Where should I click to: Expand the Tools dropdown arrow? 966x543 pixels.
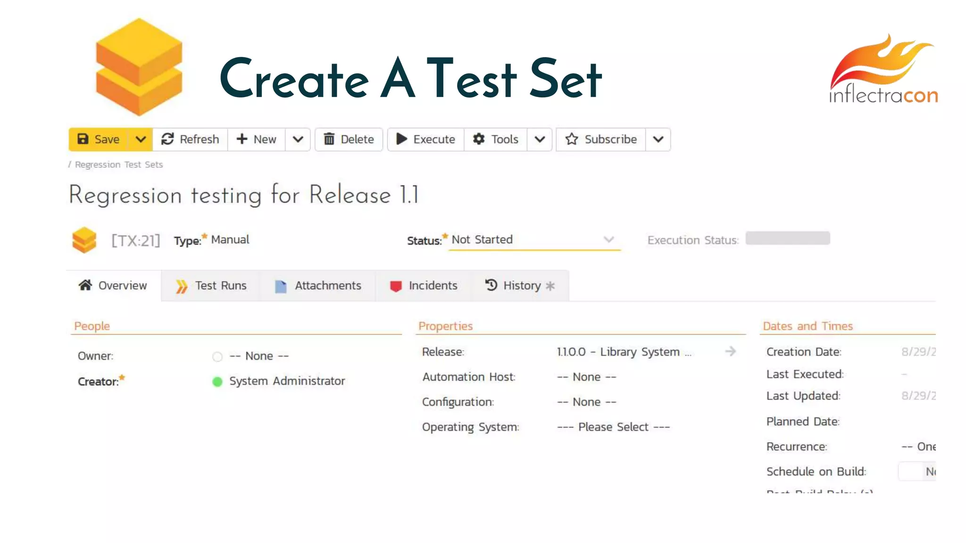click(x=540, y=140)
